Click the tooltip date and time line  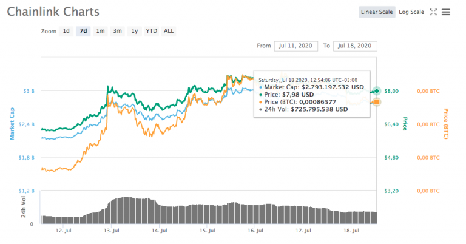(308, 80)
